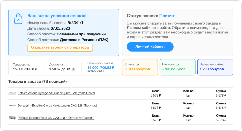
Task: Click the Сумма value in Palfique Estelite Paste row
Action: [x=221, y=120]
